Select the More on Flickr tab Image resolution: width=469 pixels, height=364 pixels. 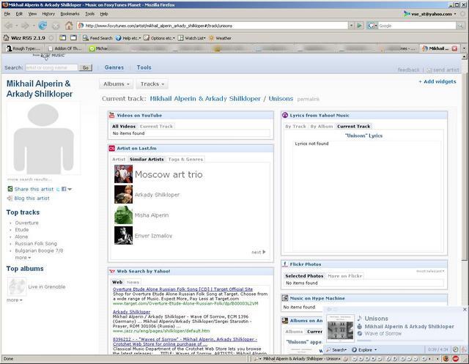[345, 276]
